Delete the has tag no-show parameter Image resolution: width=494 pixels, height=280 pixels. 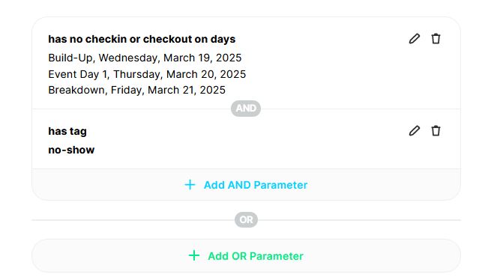(436, 130)
